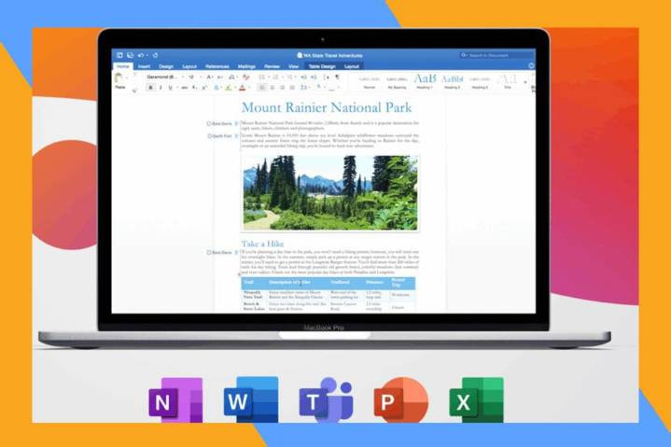Open the Insert tab
The width and height of the screenshot is (671, 447).
click(145, 66)
